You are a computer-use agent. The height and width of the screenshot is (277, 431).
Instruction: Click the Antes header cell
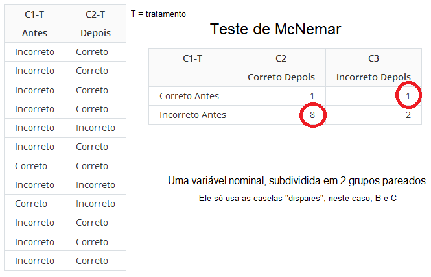pos(34,33)
